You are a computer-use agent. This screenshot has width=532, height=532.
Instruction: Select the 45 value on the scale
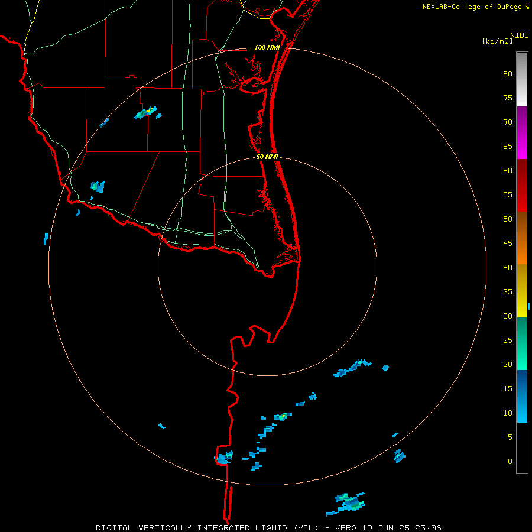(508, 244)
